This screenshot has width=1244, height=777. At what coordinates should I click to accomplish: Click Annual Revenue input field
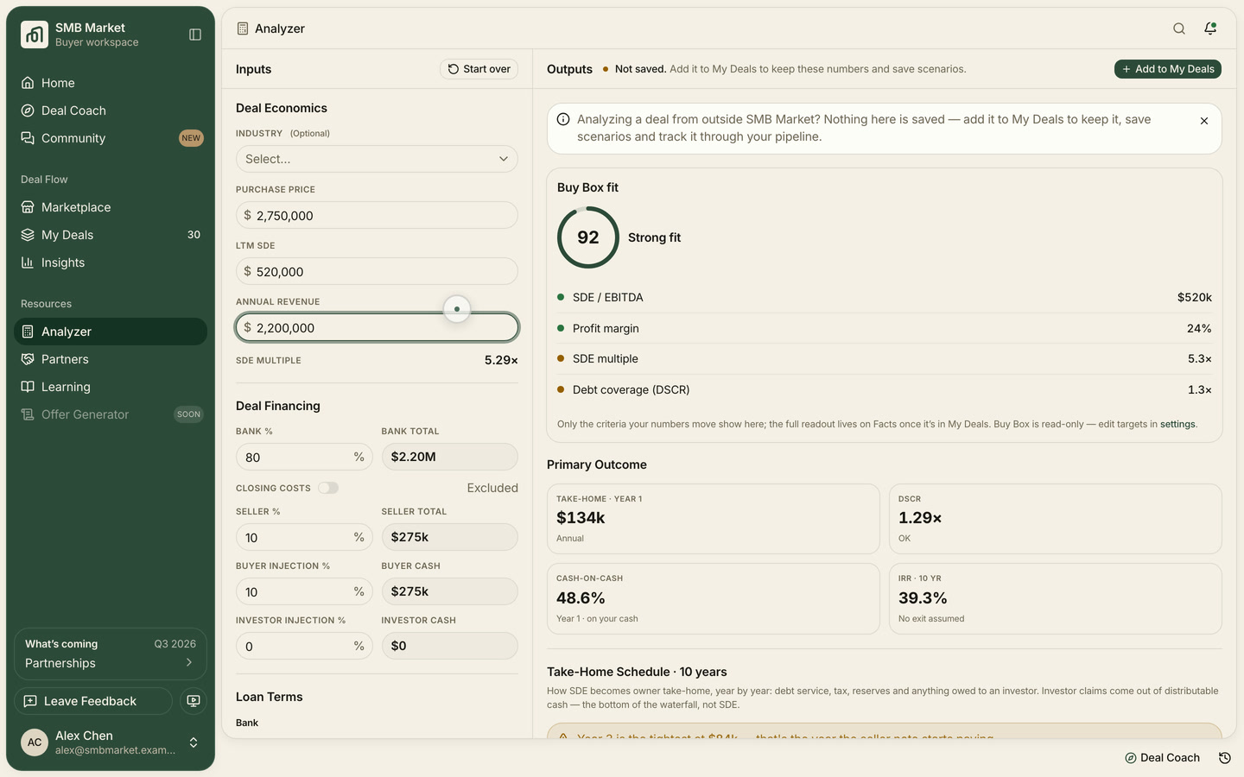tap(377, 327)
